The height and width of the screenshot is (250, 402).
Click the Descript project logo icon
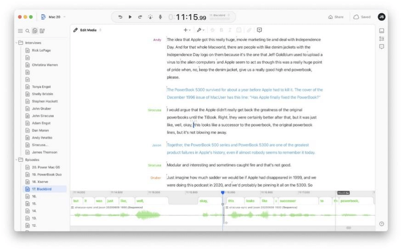43,17
